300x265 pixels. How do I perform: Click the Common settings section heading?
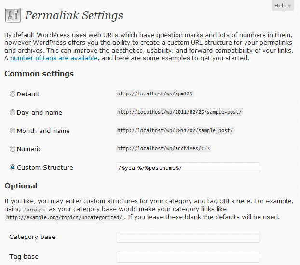coord(39,74)
